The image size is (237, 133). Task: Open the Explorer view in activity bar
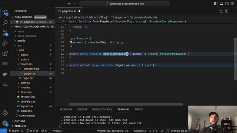pos(5,13)
